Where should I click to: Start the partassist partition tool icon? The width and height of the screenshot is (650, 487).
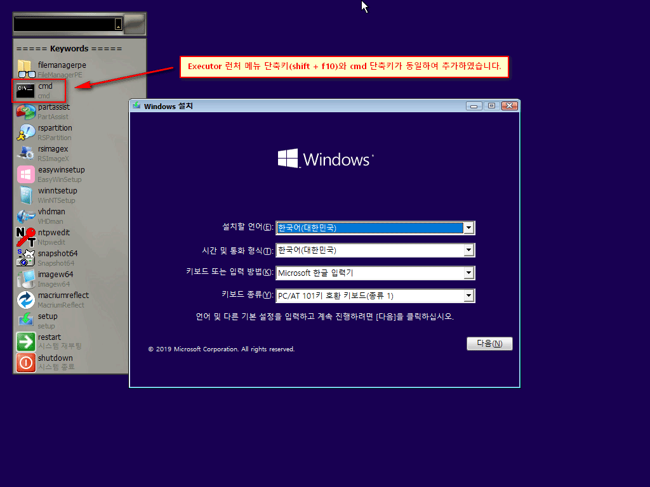tap(25, 112)
